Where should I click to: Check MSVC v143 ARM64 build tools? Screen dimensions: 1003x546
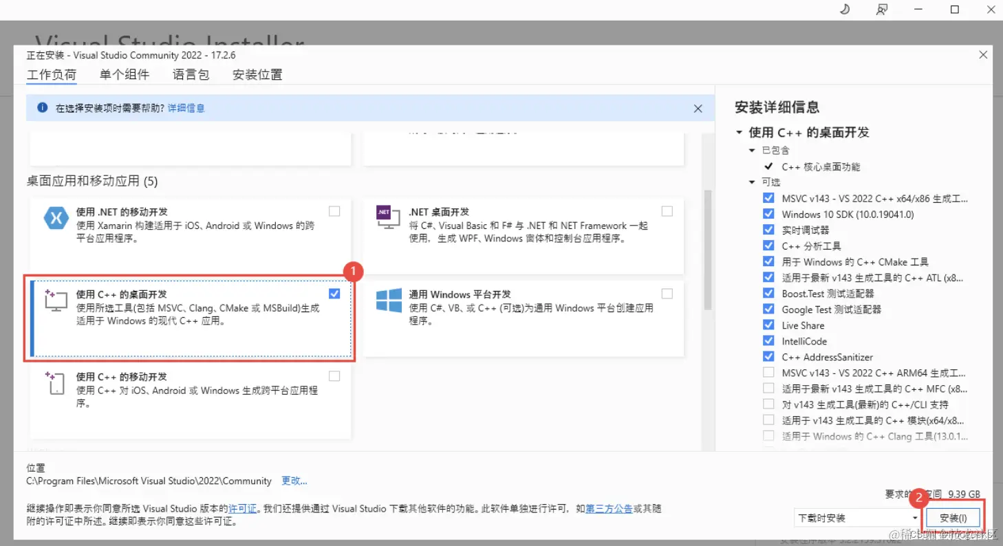(768, 373)
